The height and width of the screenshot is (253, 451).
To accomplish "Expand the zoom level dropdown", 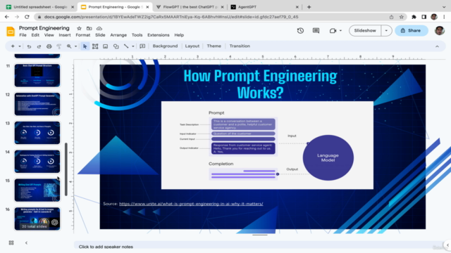I will [x=75, y=46].
